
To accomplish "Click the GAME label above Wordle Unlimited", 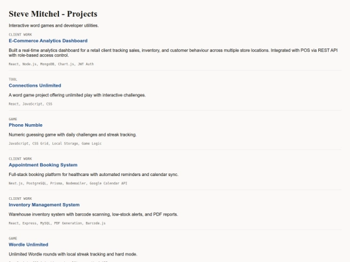I will click(x=13, y=238).
